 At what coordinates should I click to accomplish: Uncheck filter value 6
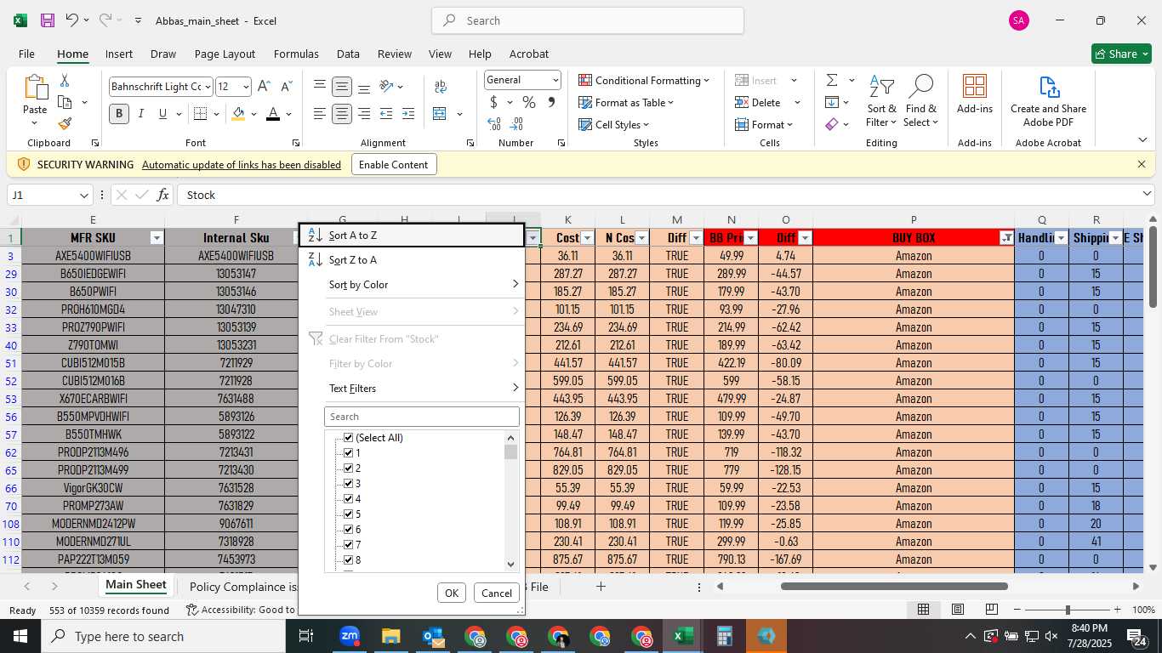click(x=348, y=530)
